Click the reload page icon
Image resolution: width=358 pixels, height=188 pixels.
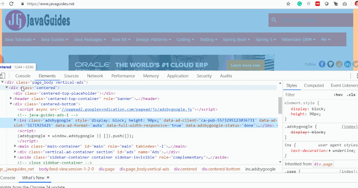(x=11, y=4)
